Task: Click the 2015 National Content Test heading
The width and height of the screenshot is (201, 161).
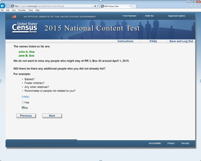Action: pos(92,28)
